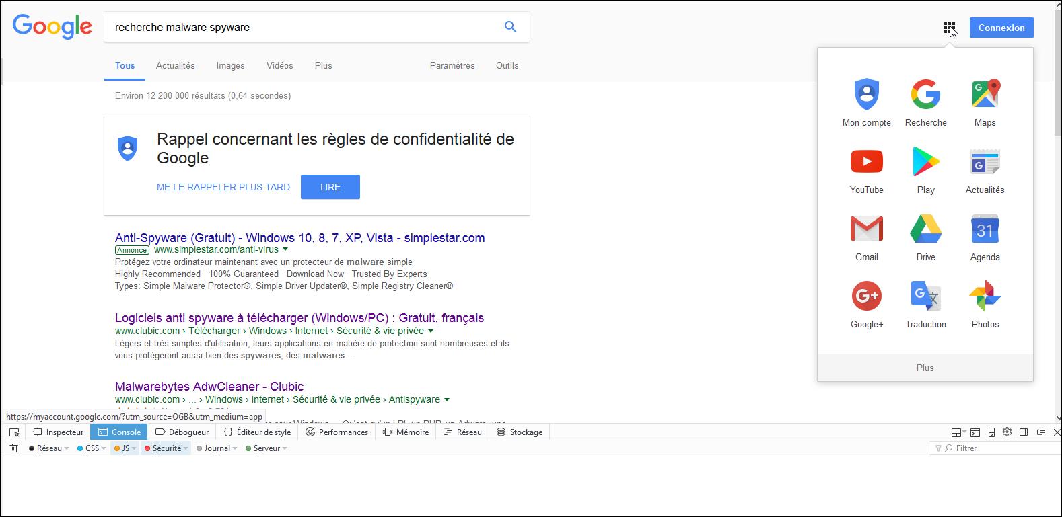The height and width of the screenshot is (517, 1062).
Task: Open the Anti-Spyware (Gratuit) simplestar.com result
Action: [300, 237]
